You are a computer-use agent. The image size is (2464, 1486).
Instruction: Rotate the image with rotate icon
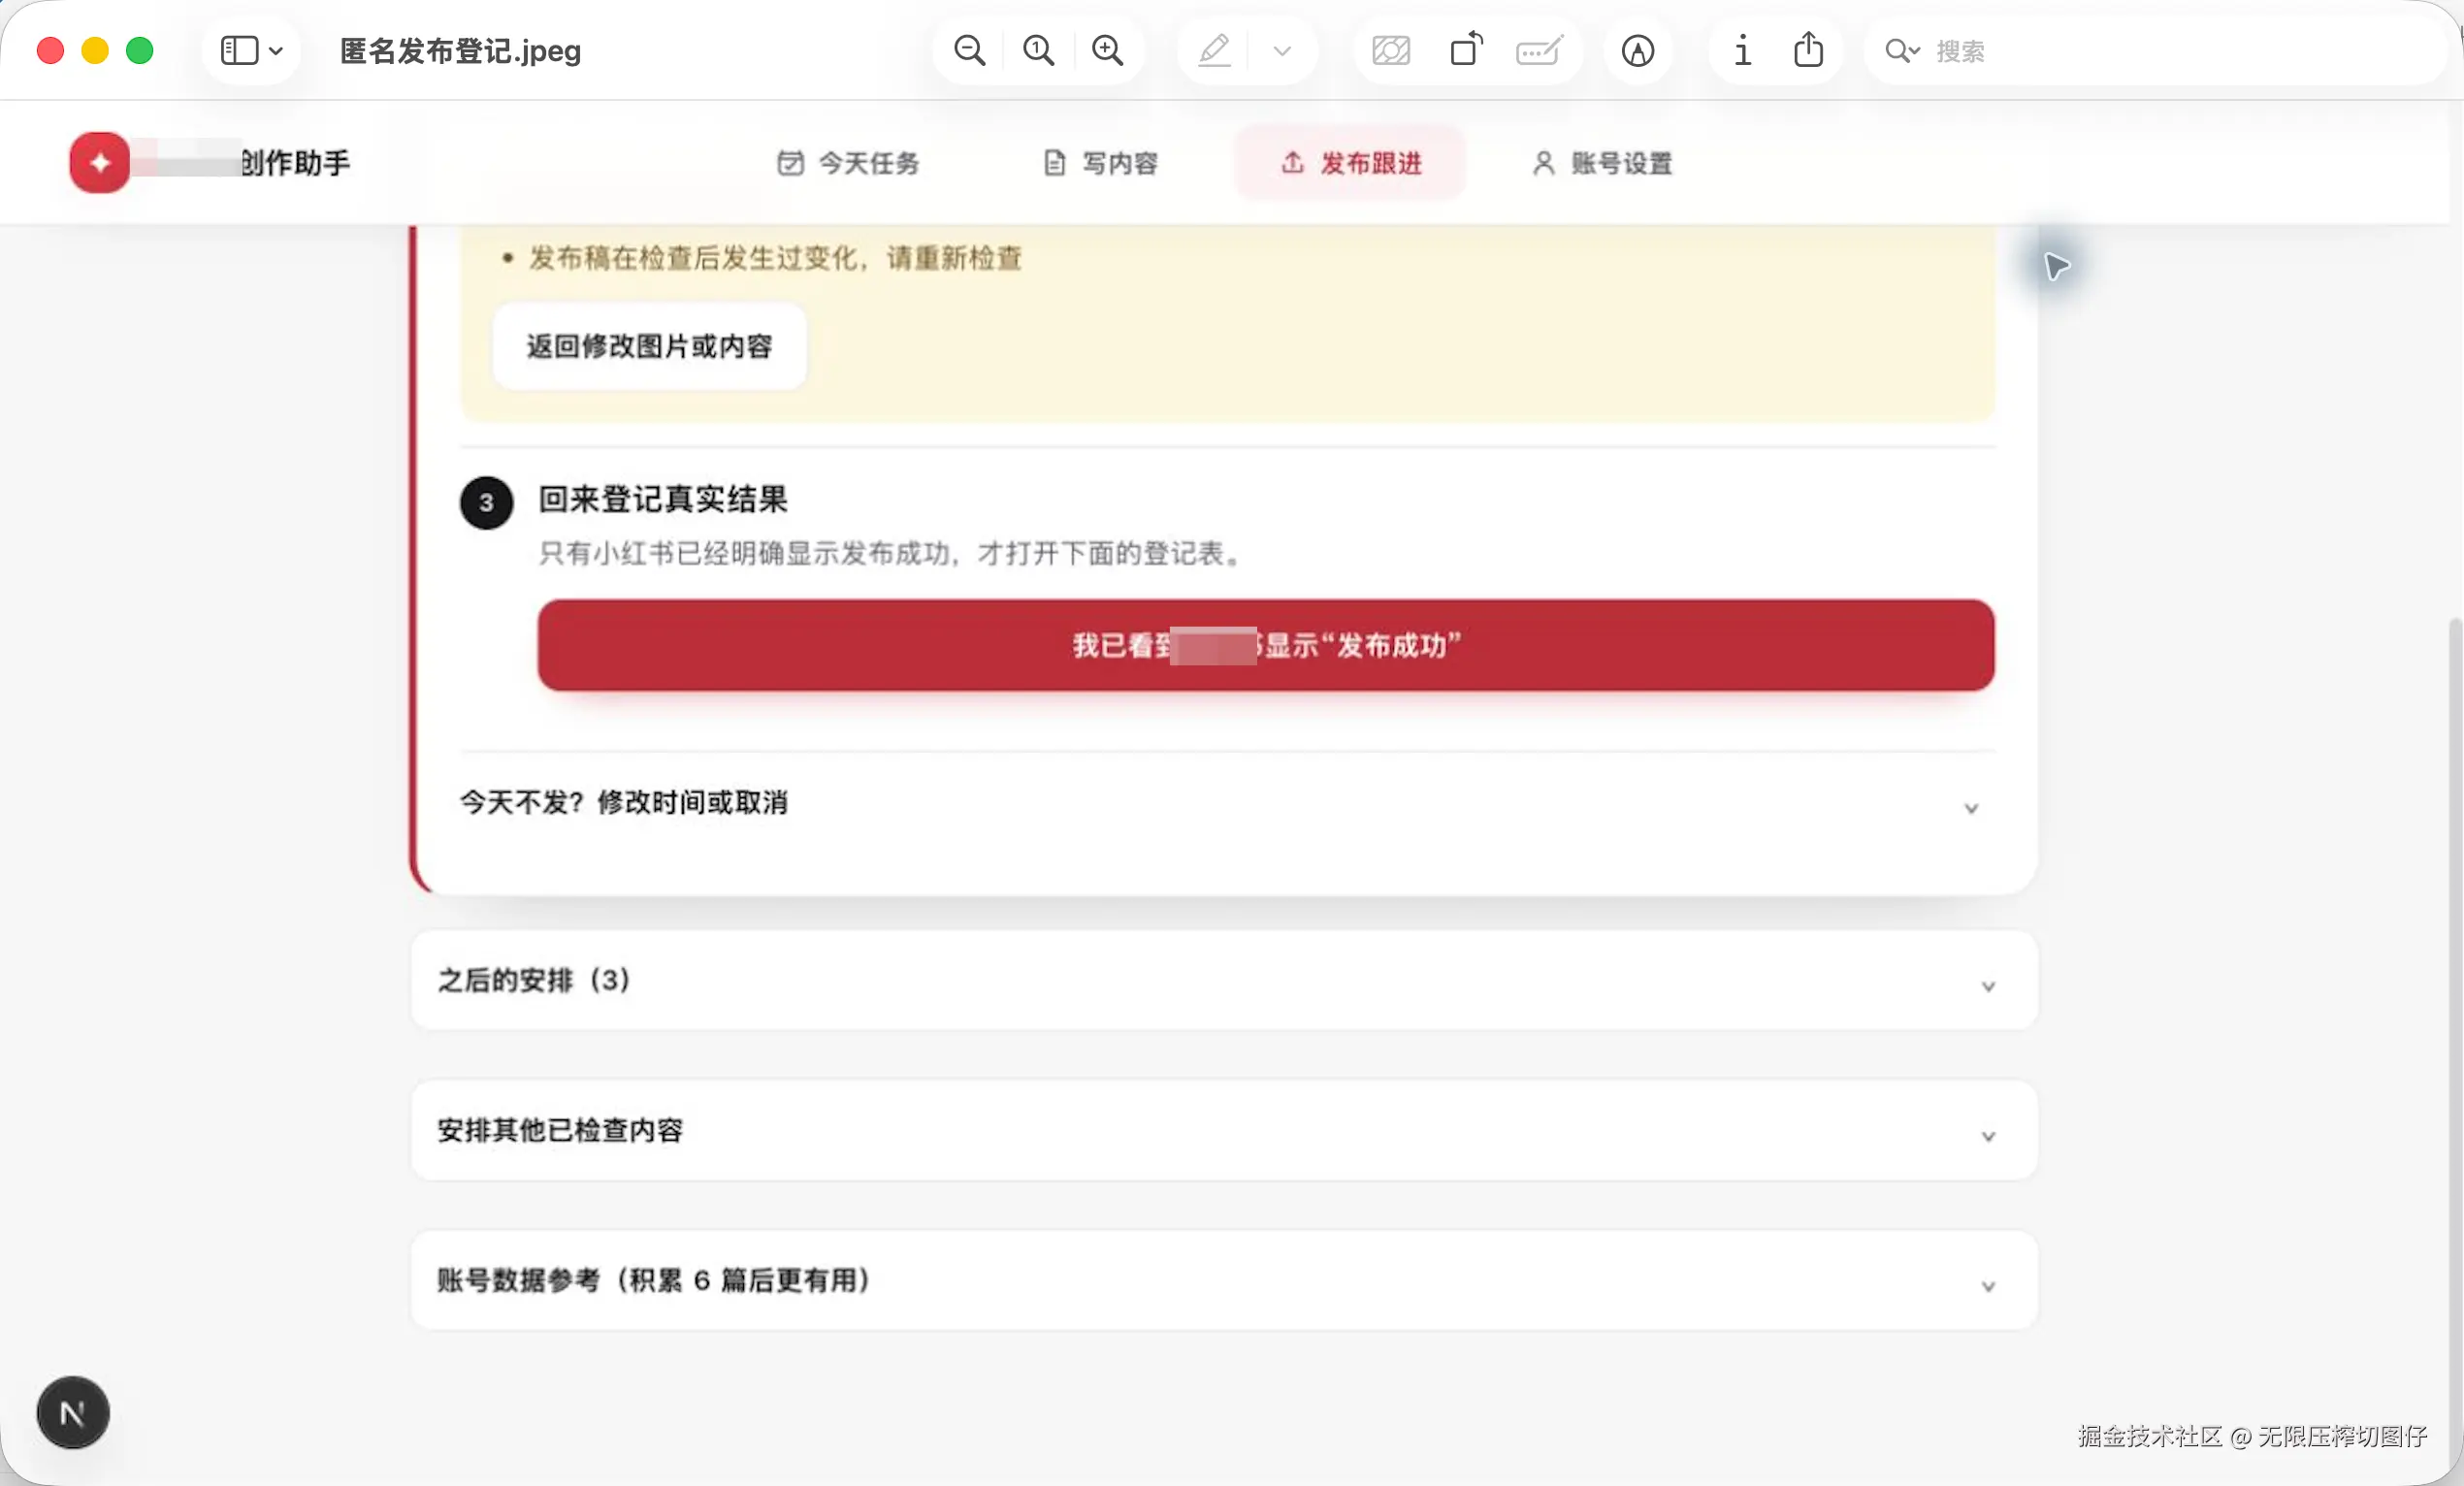pyautogui.click(x=1466, y=50)
